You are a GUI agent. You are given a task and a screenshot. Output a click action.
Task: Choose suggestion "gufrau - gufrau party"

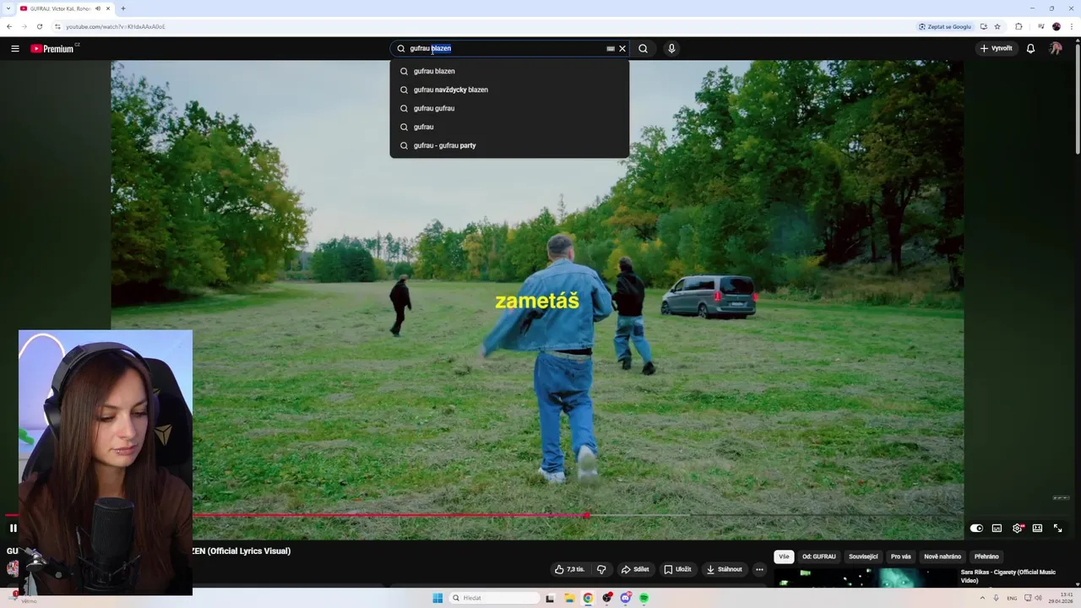[509, 145]
